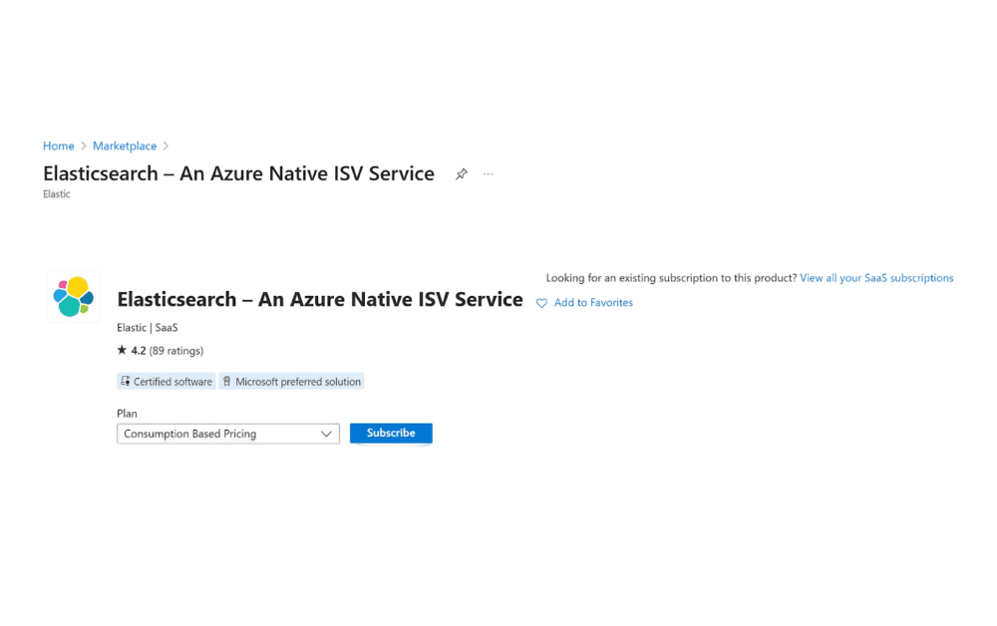Navigate to Marketplace via the breadcrumb
The width and height of the screenshot is (997, 626).
124,146
